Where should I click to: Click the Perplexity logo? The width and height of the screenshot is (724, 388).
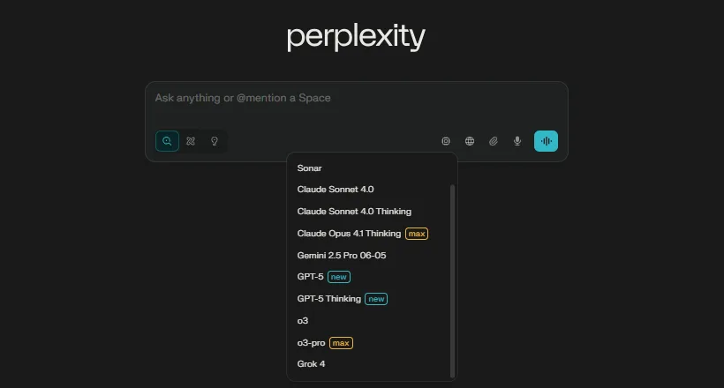coord(356,37)
